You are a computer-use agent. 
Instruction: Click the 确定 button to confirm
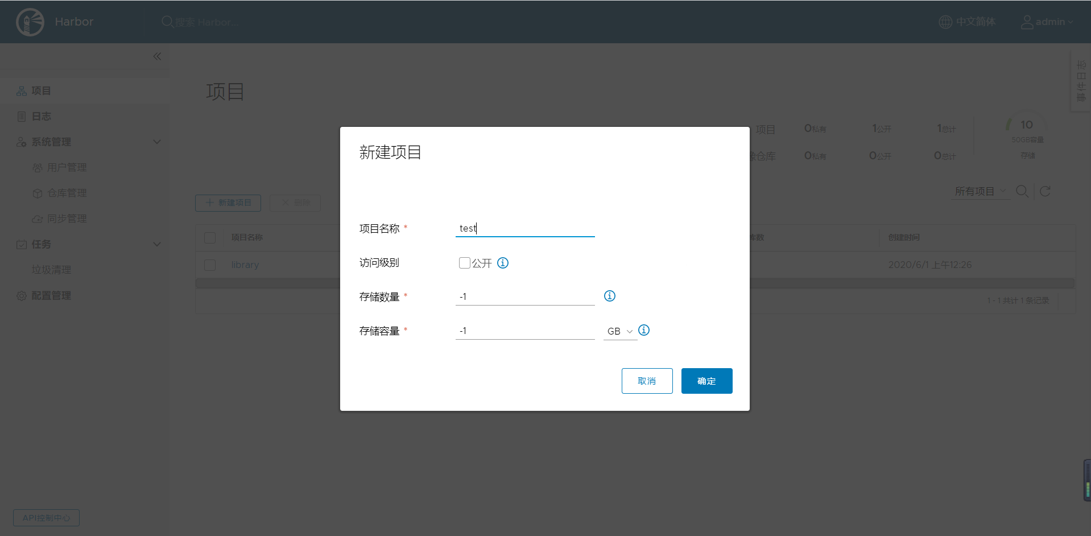(706, 381)
